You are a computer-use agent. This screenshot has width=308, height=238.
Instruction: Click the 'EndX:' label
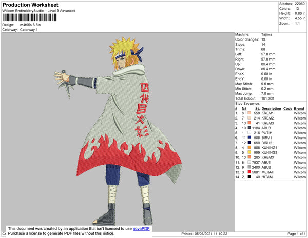240,74
